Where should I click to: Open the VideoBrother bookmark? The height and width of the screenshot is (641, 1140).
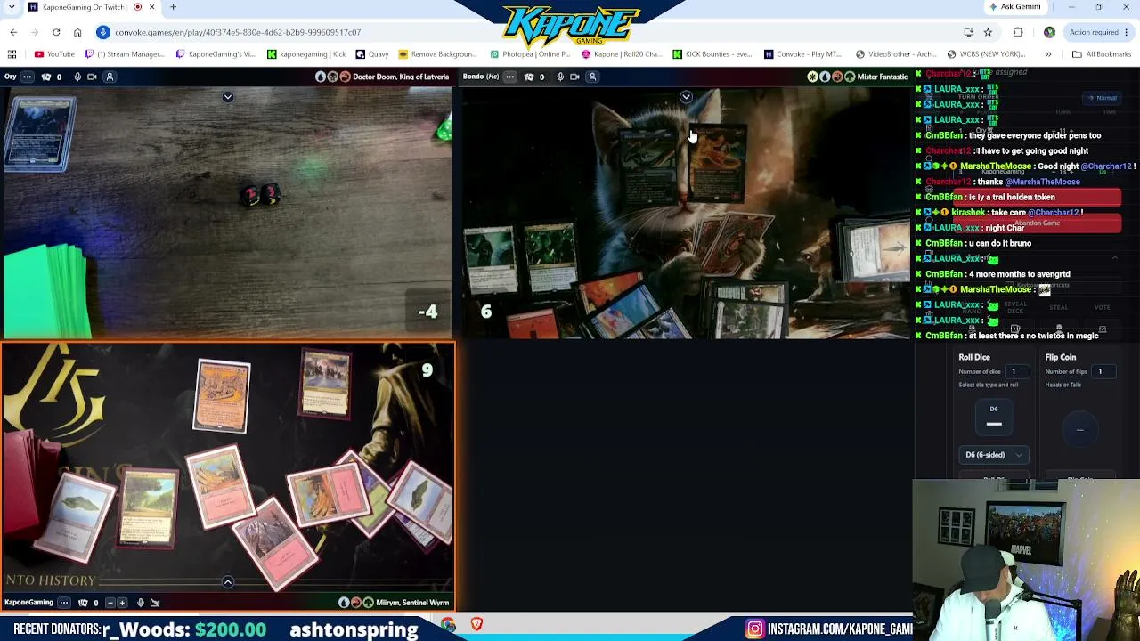pyautogui.click(x=896, y=54)
